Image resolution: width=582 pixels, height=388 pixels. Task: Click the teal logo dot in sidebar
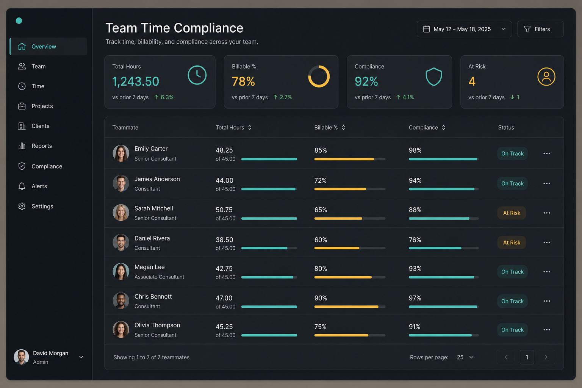coord(19,20)
